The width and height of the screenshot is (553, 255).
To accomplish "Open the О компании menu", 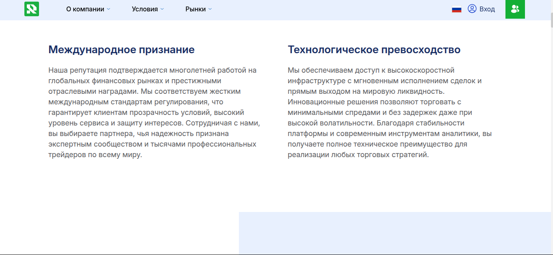I will [x=85, y=9].
